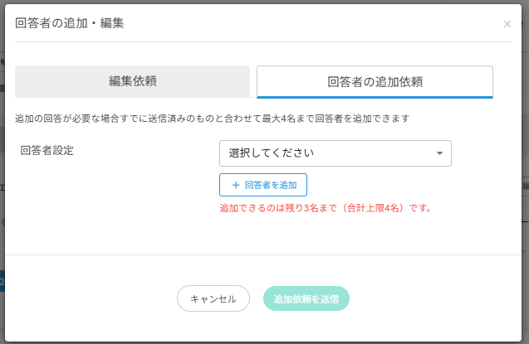Viewport: 529px width, 344px height.
Task: Close the 回答者の追加・編集 dialog with the X
Action: pos(507,24)
